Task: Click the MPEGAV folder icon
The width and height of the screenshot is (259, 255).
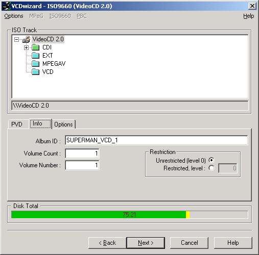Action: click(36, 64)
